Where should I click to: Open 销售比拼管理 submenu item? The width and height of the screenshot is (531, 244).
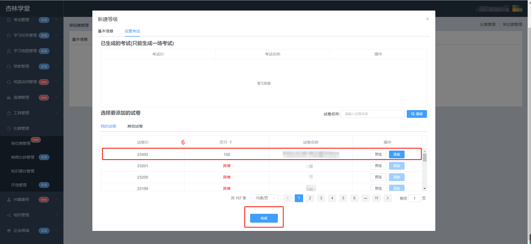coord(32,157)
